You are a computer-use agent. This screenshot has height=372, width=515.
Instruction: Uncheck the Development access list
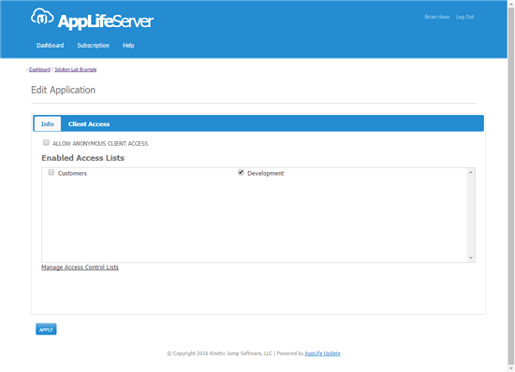(241, 172)
